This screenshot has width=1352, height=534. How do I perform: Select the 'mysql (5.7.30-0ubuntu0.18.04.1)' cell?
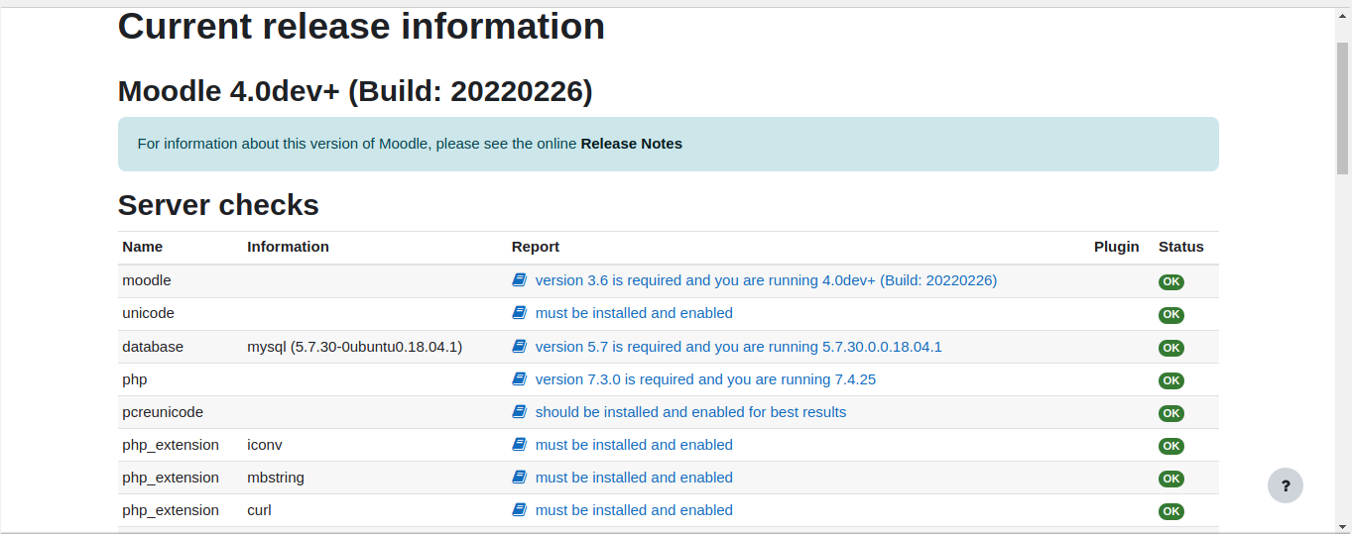355,347
